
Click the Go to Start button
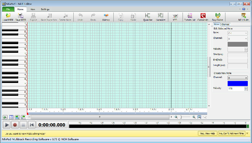tap(32, 125)
